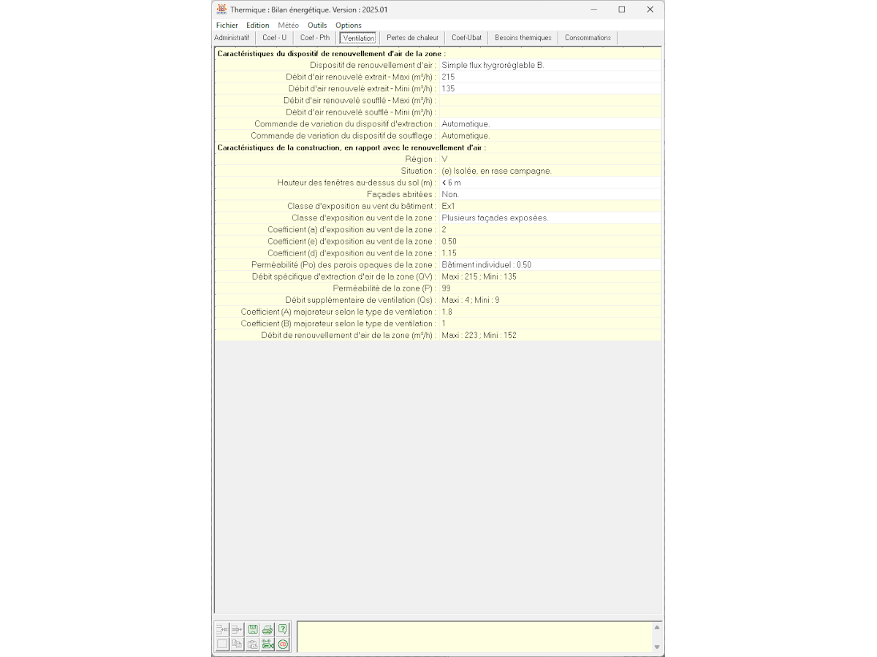The width and height of the screenshot is (877, 657).
Task: Click the printer icon in bottom toolbar
Action: pyautogui.click(x=267, y=629)
